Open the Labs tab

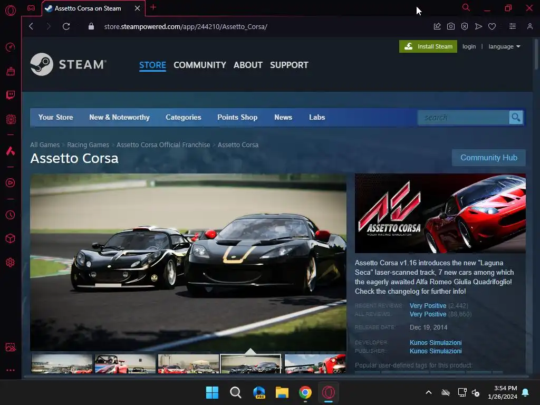click(317, 118)
